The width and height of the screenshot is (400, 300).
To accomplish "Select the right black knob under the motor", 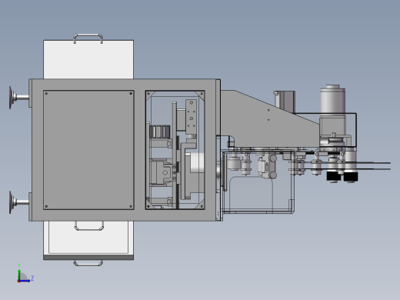I will [x=351, y=176].
